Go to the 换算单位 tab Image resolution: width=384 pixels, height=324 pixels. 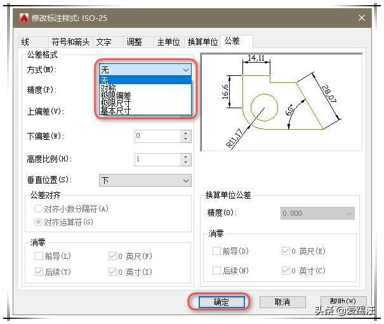pos(202,42)
